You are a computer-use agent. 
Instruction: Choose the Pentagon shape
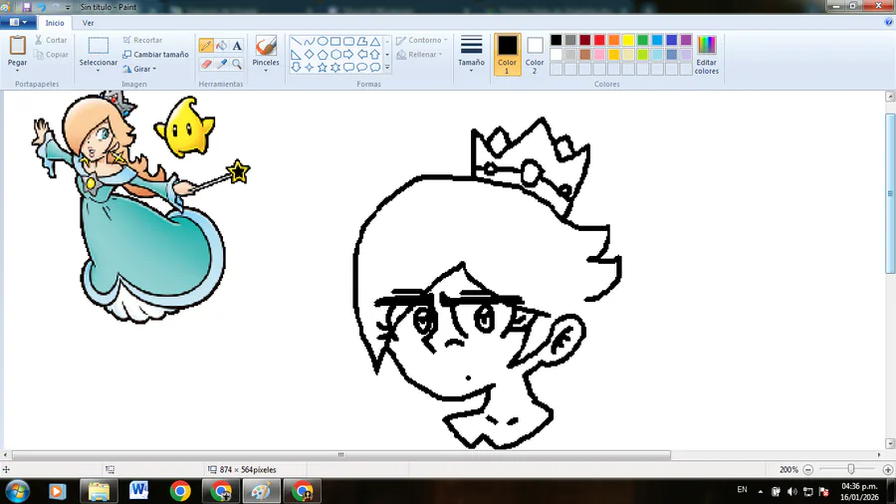click(323, 55)
